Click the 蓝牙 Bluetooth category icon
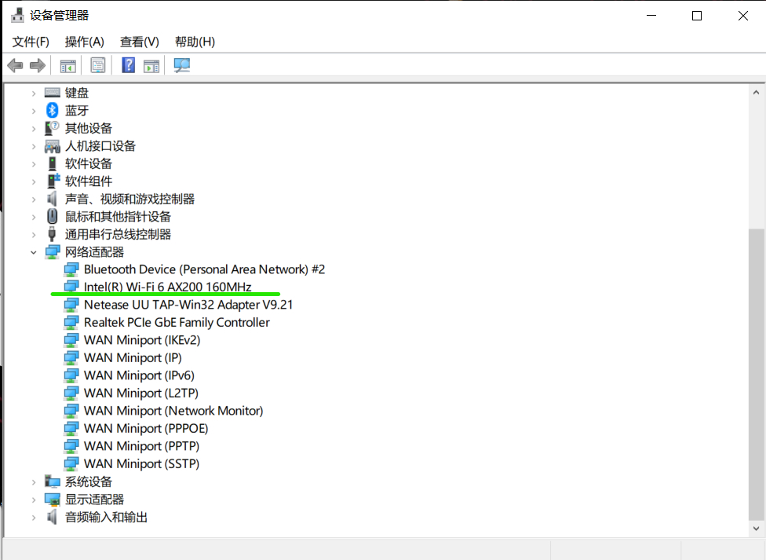 53,110
